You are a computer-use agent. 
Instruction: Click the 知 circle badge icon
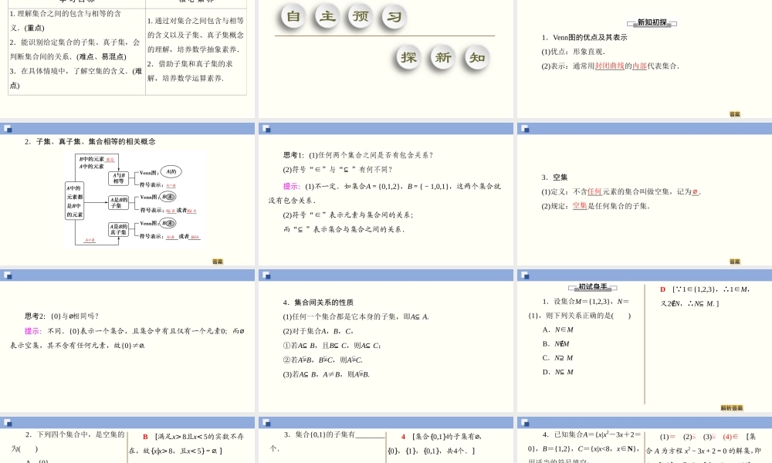tap(476, 57)
